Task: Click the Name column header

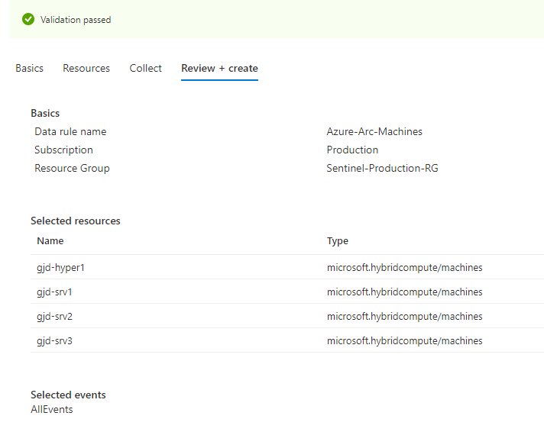Action: 50,240
